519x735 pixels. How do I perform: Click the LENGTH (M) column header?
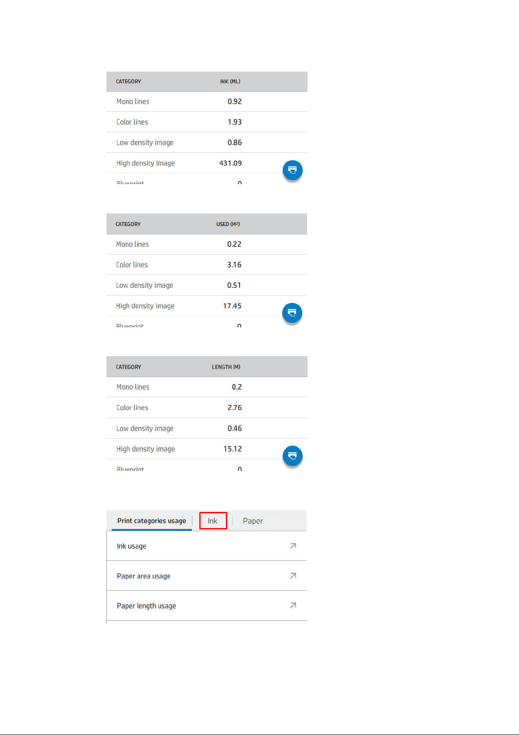(226, 367)
